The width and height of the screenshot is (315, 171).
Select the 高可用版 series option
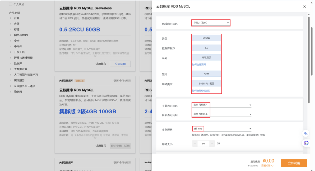click(x=206, y=57)
